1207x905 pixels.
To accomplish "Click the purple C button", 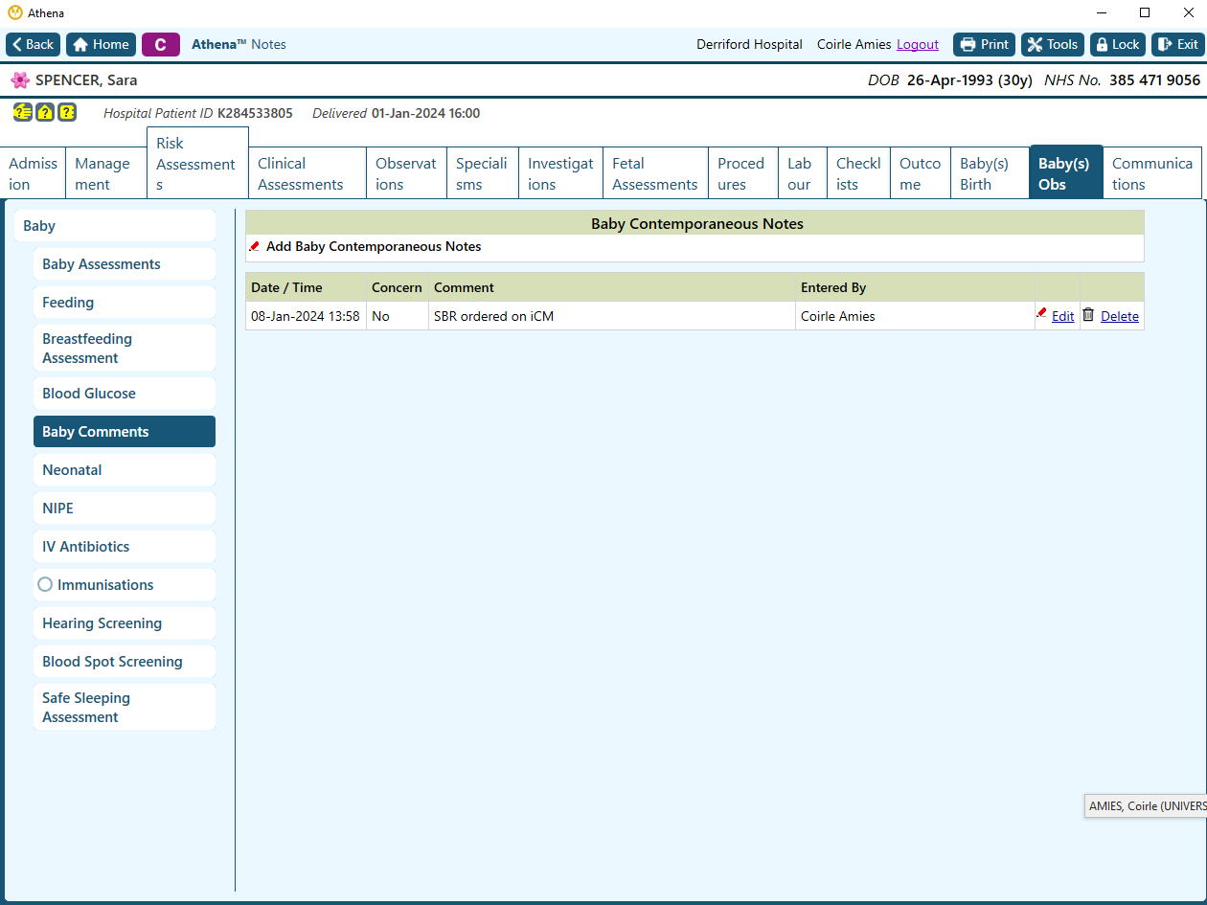I will click(161, 44).
